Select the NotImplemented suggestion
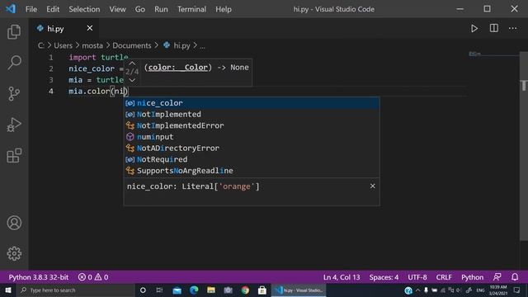 (252, 114)
